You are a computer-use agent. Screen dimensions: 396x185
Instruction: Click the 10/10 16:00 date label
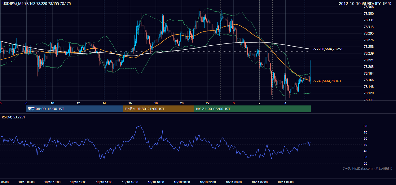click(130, 182)
